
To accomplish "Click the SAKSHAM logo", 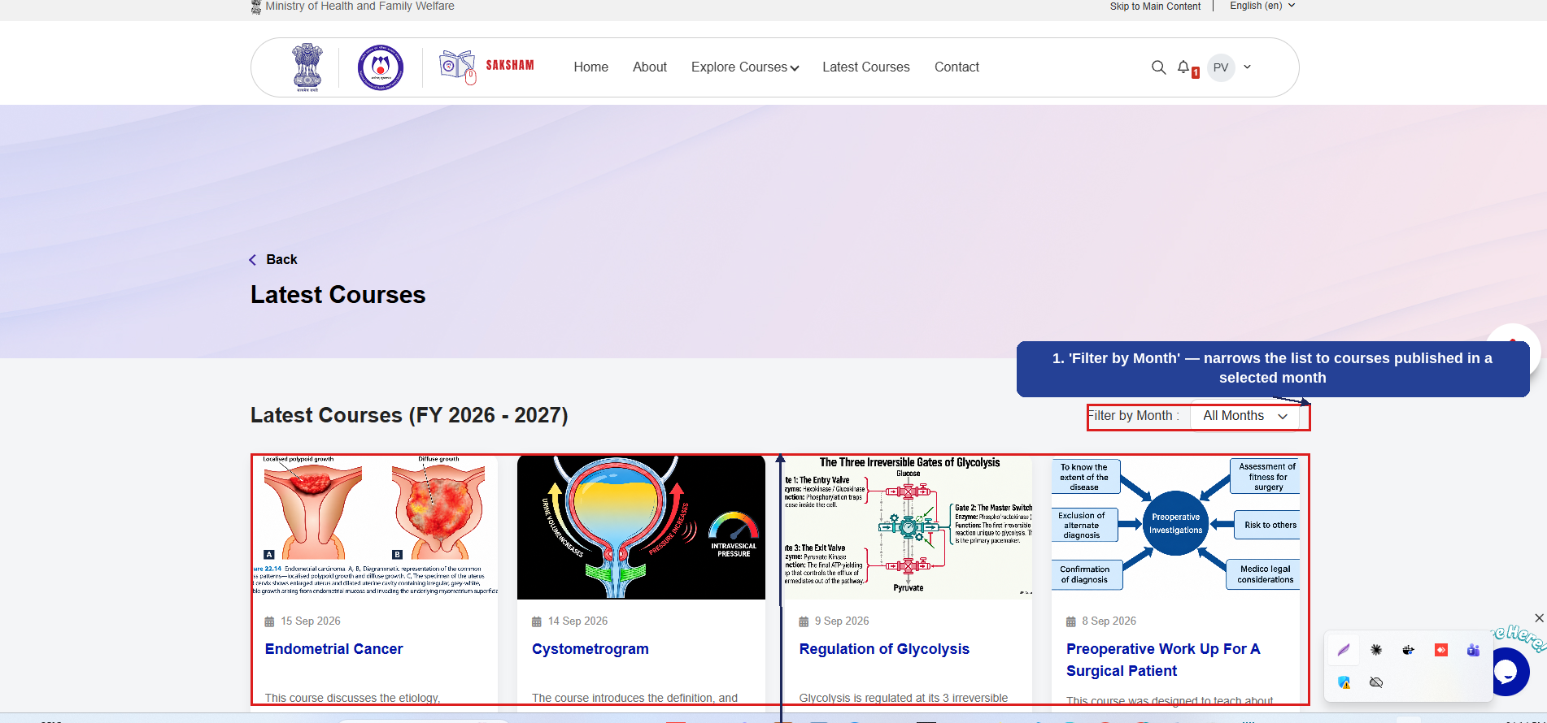I will coord(486,67).
